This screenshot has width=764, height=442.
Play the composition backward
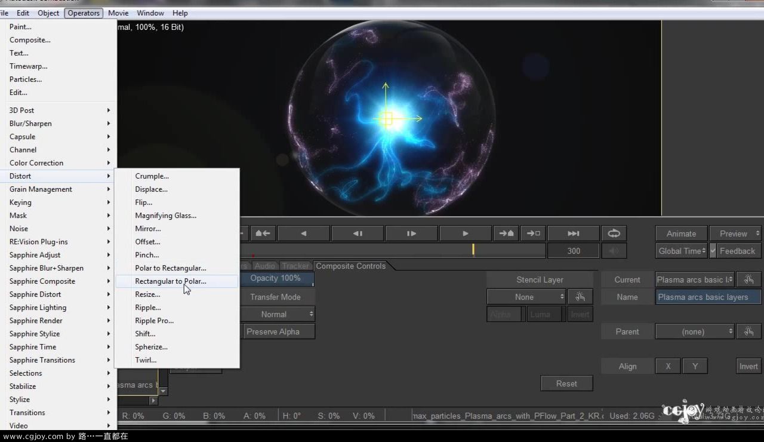(x=304, y=234)
